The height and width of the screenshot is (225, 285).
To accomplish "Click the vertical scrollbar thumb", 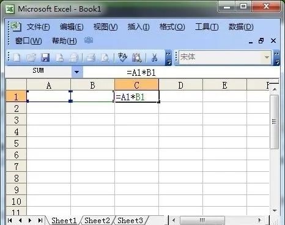I will coord(275,122).
